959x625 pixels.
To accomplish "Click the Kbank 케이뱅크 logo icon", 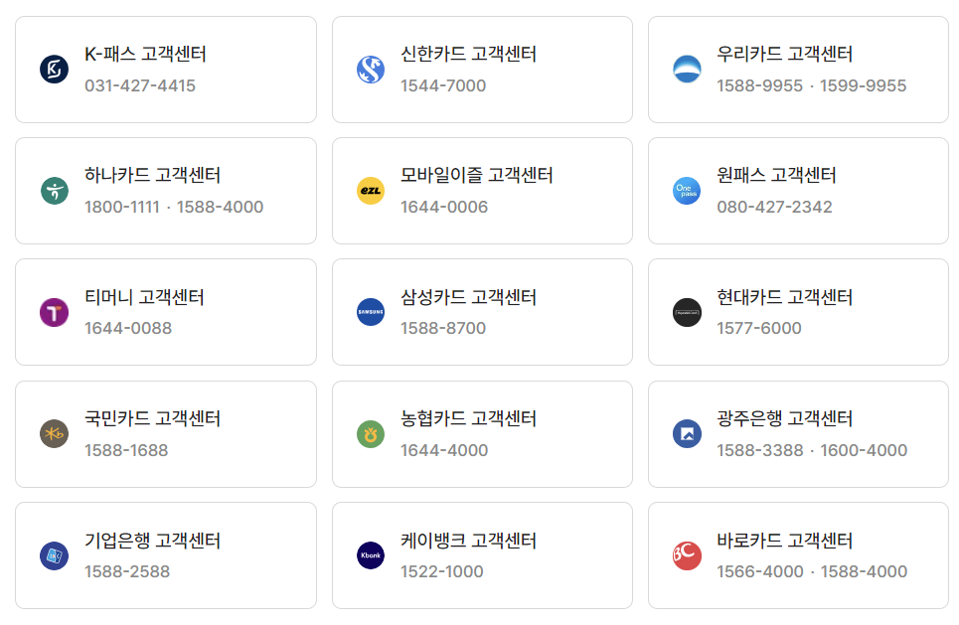I will pyautogui.click(x=370, y=555).
